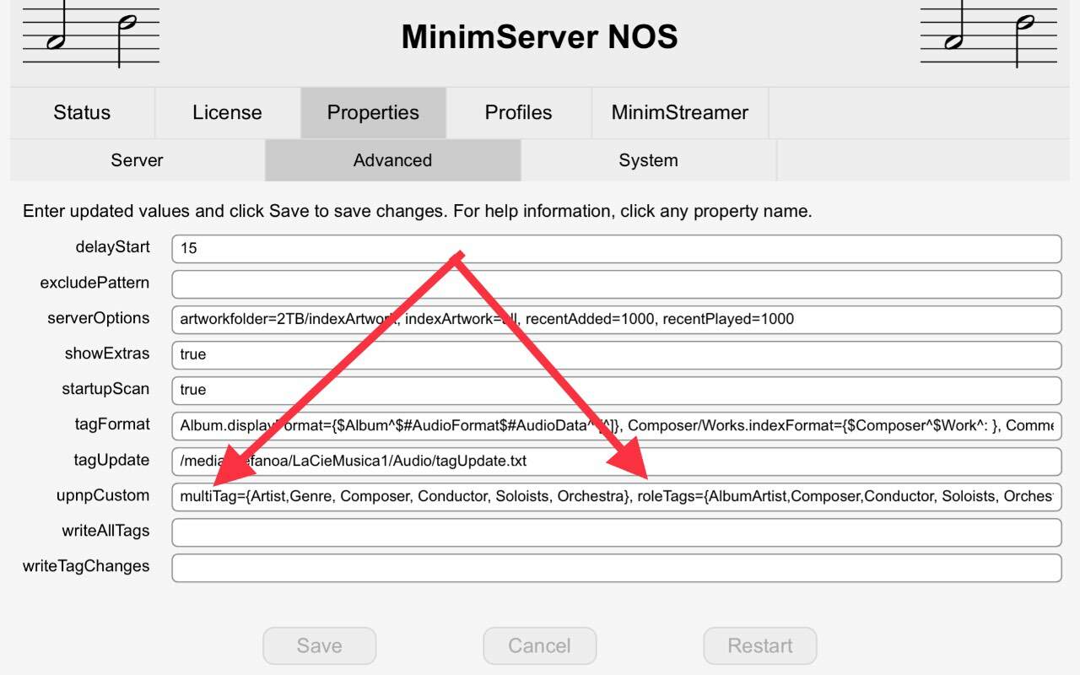Open help for writeTagChanges property name
Viewport: 1080px width, 675px height.
(x=86, y=566)
